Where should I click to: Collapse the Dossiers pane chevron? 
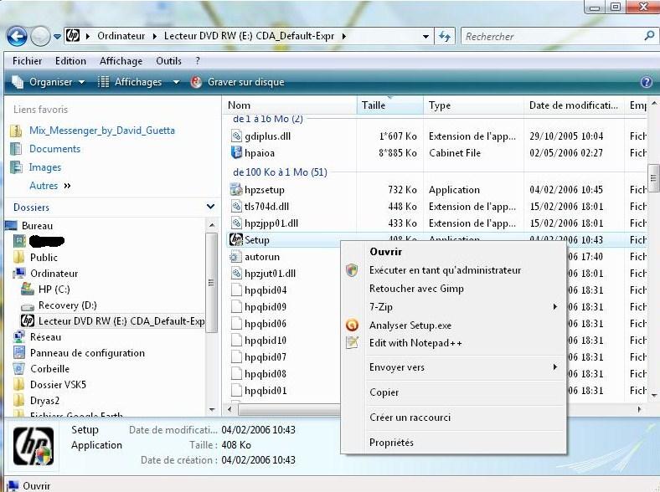pyautogui.click(x=210, y=207)
